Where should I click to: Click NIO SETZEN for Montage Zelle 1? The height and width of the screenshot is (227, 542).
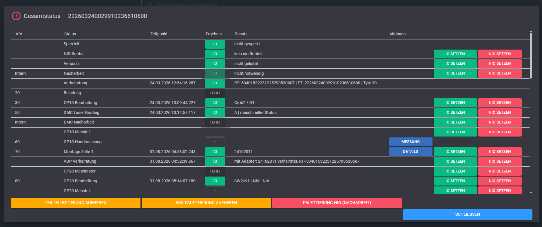[x=500, y=152]
